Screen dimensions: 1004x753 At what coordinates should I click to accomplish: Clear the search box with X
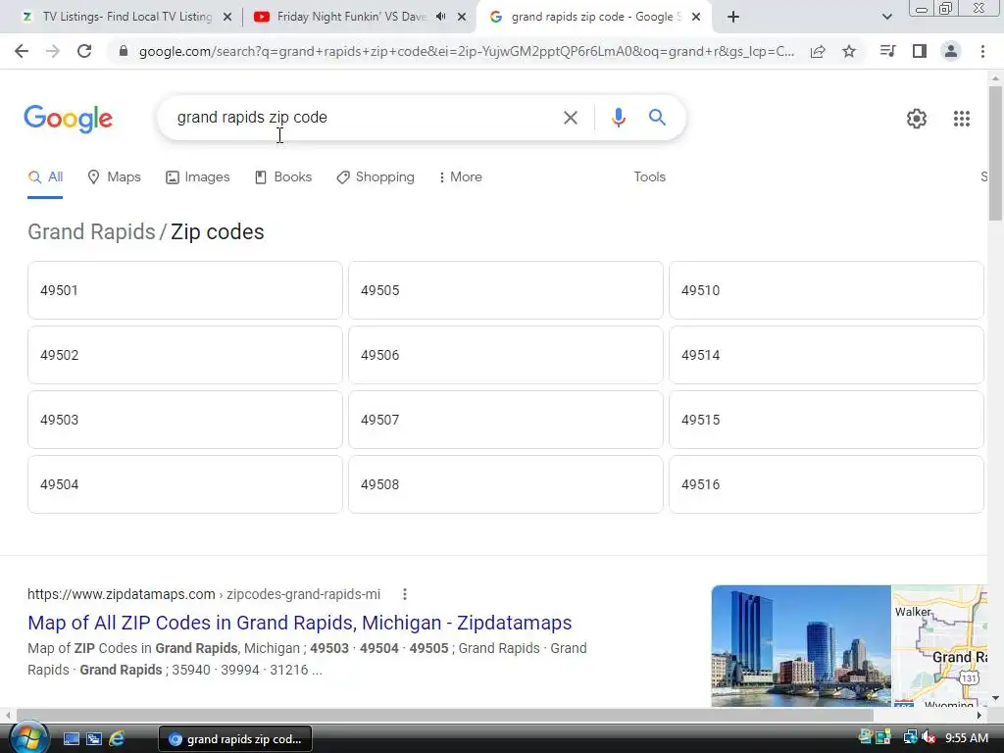[570, 118]
